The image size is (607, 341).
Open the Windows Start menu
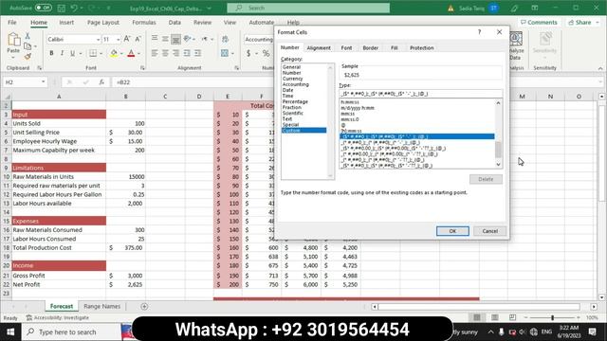(x=10, y=332)
